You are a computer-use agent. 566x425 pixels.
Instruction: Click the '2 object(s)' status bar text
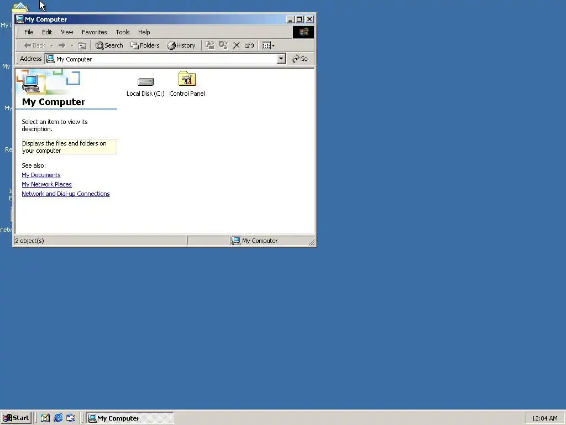[30, 241]
